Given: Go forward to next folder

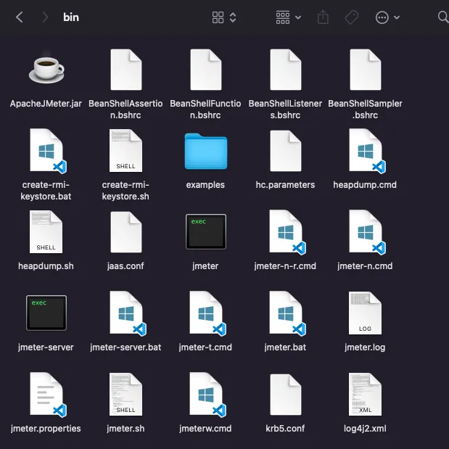Looking at the screenshot, I should tap(45, 17).
